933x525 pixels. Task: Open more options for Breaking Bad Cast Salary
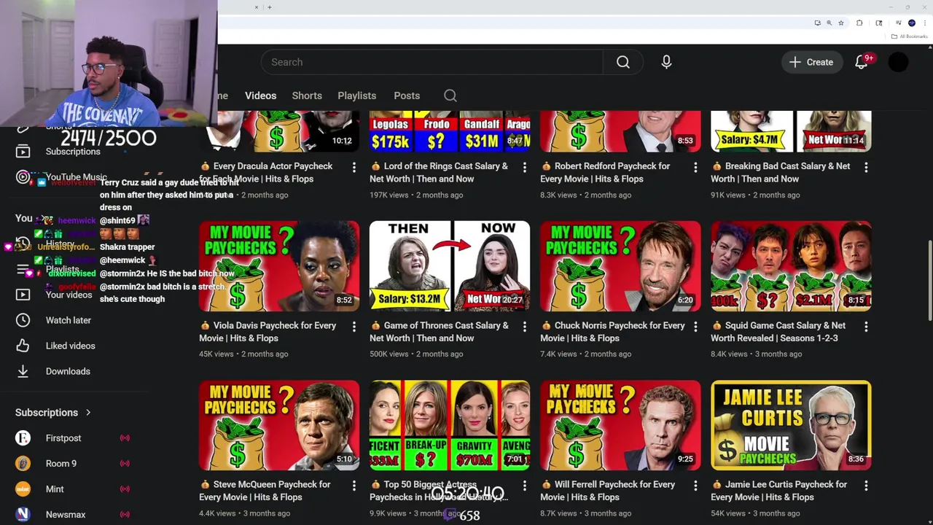click(866, 168)
